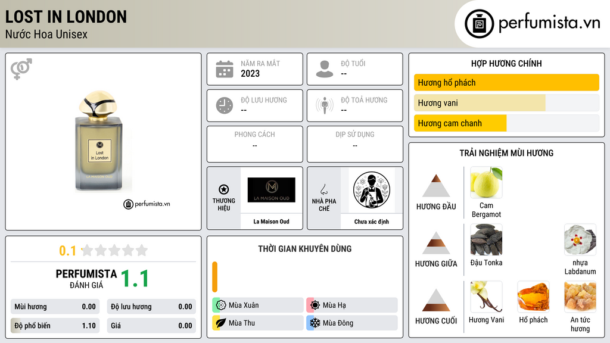Click the Độ lưu hương 0.00 score row
The image size is (610, 343).
click(151, 307)
